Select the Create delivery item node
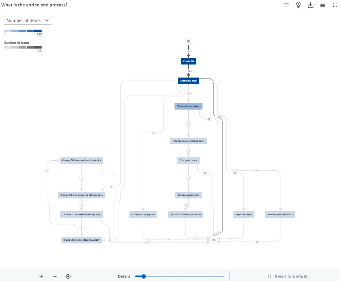The width and height of the screenshot is (340, 281). (188, 106)
